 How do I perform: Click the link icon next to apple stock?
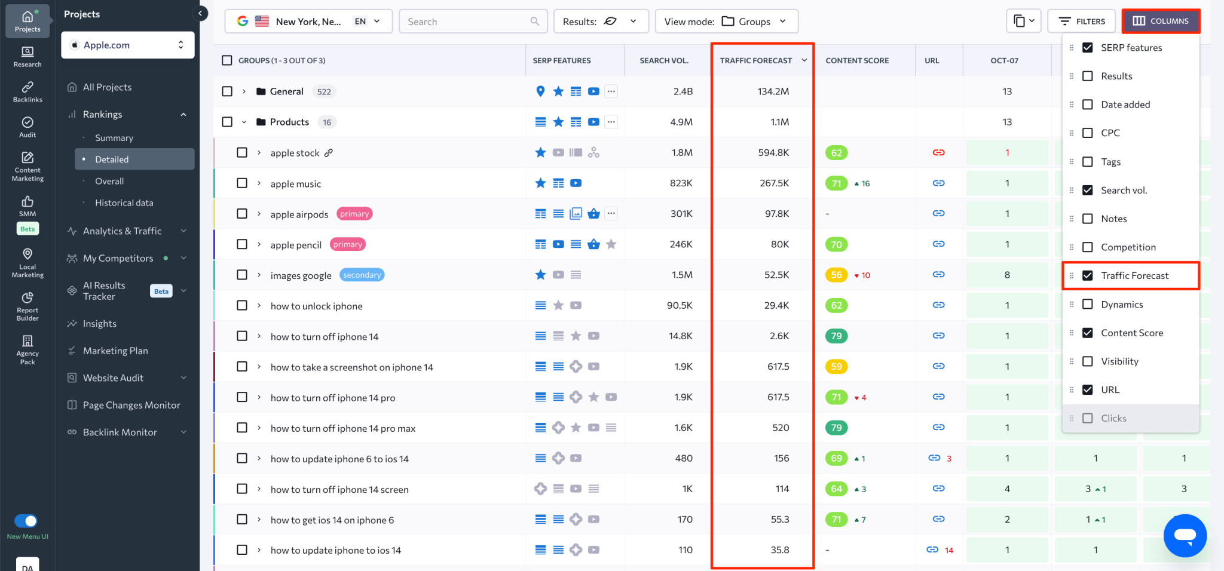pos(329,153)
